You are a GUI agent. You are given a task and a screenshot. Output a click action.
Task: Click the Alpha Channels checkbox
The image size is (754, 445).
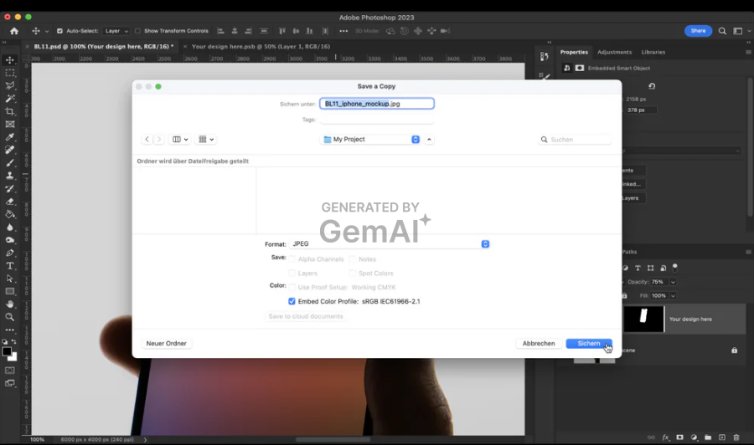click(292, 259)
